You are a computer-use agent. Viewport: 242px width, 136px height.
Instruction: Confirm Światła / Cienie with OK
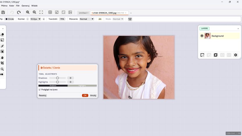coord(85,95)
